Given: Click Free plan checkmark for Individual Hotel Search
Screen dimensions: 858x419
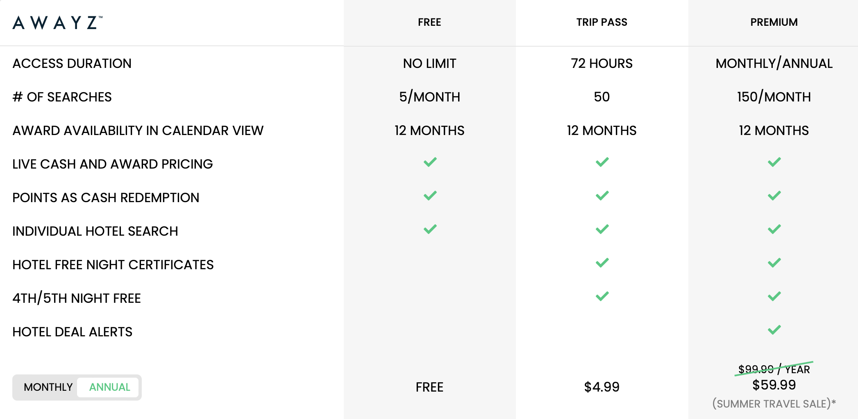Looking at the screenshot, I should tap(430, 229).
